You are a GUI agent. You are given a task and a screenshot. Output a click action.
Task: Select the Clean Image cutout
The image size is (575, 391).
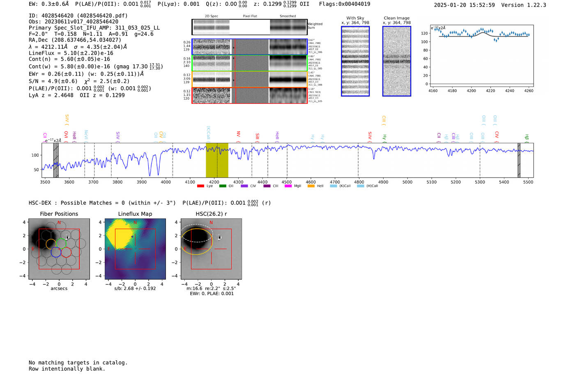[x=396, y=62]
